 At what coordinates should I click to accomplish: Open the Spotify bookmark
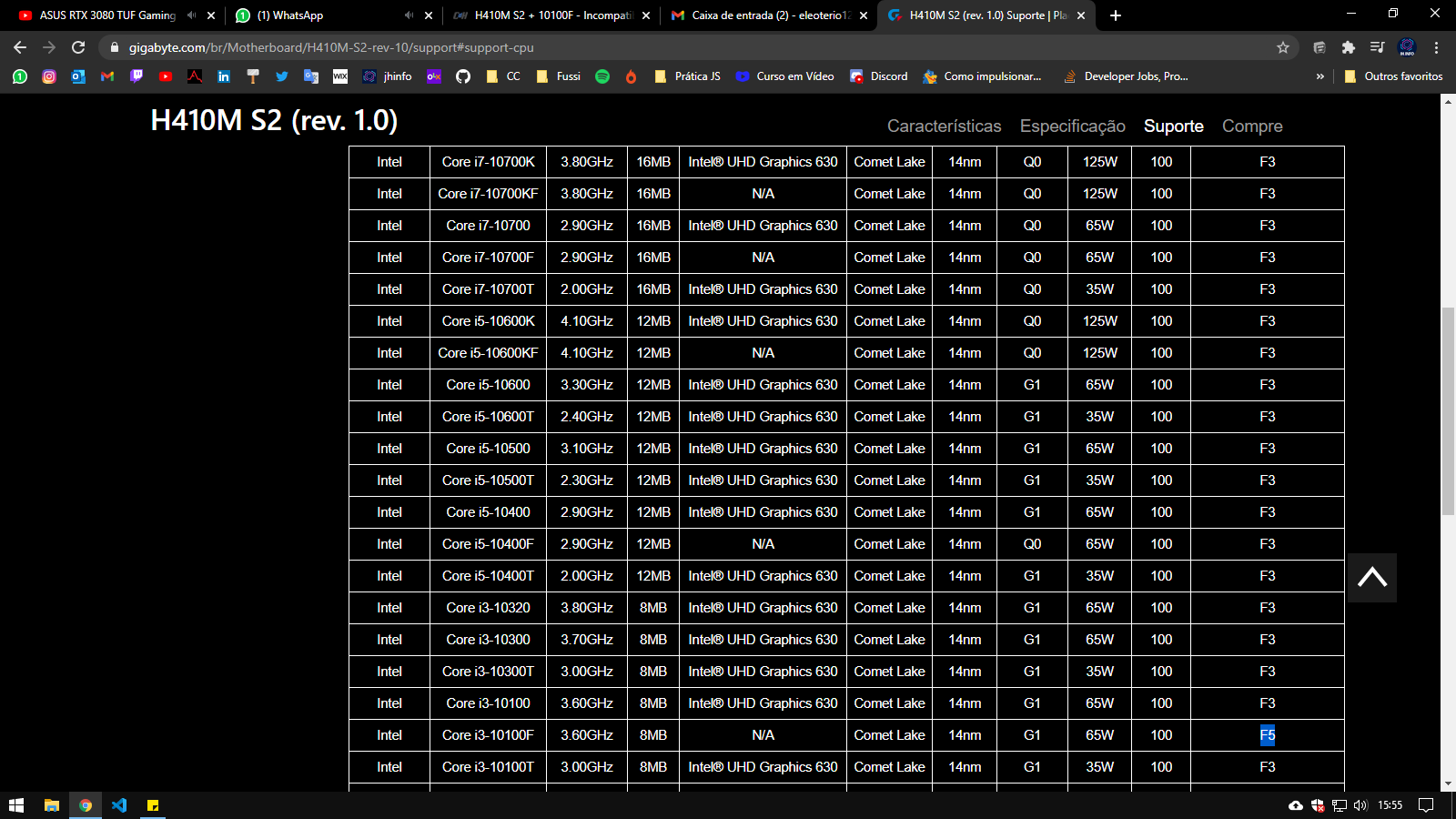point(602,76)
